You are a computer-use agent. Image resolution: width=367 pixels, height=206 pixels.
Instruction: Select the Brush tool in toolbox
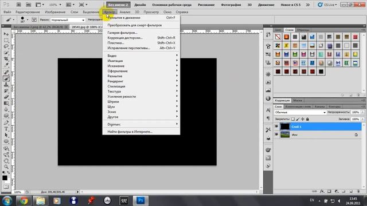click(x=6, y=79)
